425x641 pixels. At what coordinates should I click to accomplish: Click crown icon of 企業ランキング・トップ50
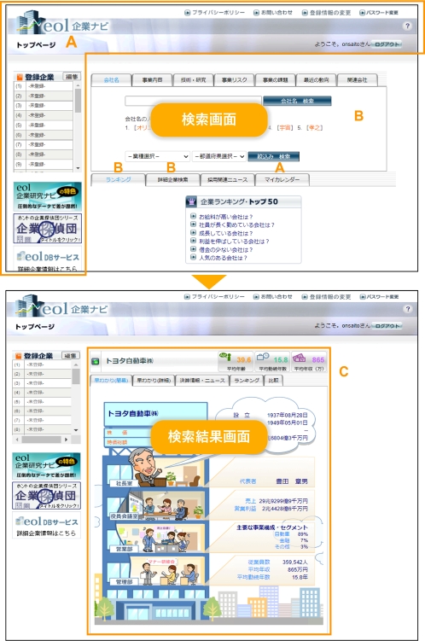click(x=191, y=201)
